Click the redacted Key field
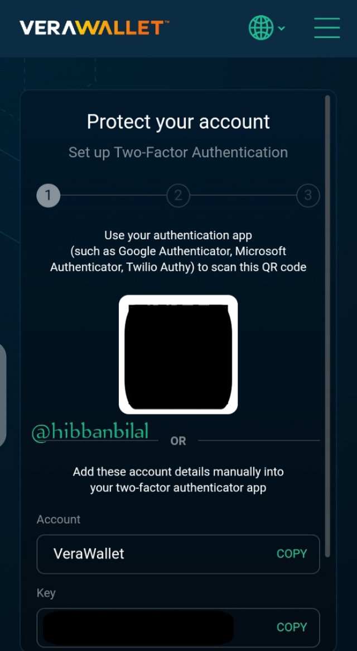 [x=178, y=627]
